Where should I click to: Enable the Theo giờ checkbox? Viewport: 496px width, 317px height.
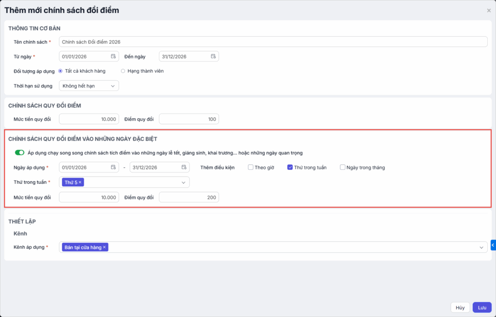tap(250, 167)
